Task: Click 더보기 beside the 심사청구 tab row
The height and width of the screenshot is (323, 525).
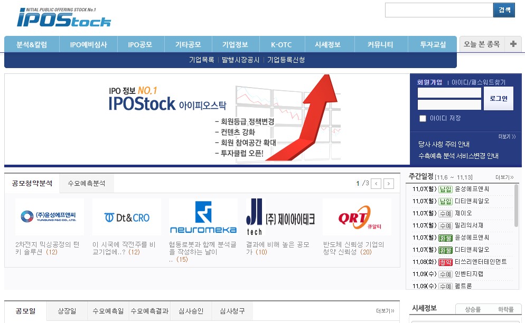Action: [x=385, y=311]
